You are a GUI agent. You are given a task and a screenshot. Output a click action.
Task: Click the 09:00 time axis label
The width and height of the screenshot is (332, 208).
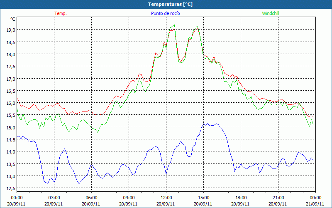[129, 198]
